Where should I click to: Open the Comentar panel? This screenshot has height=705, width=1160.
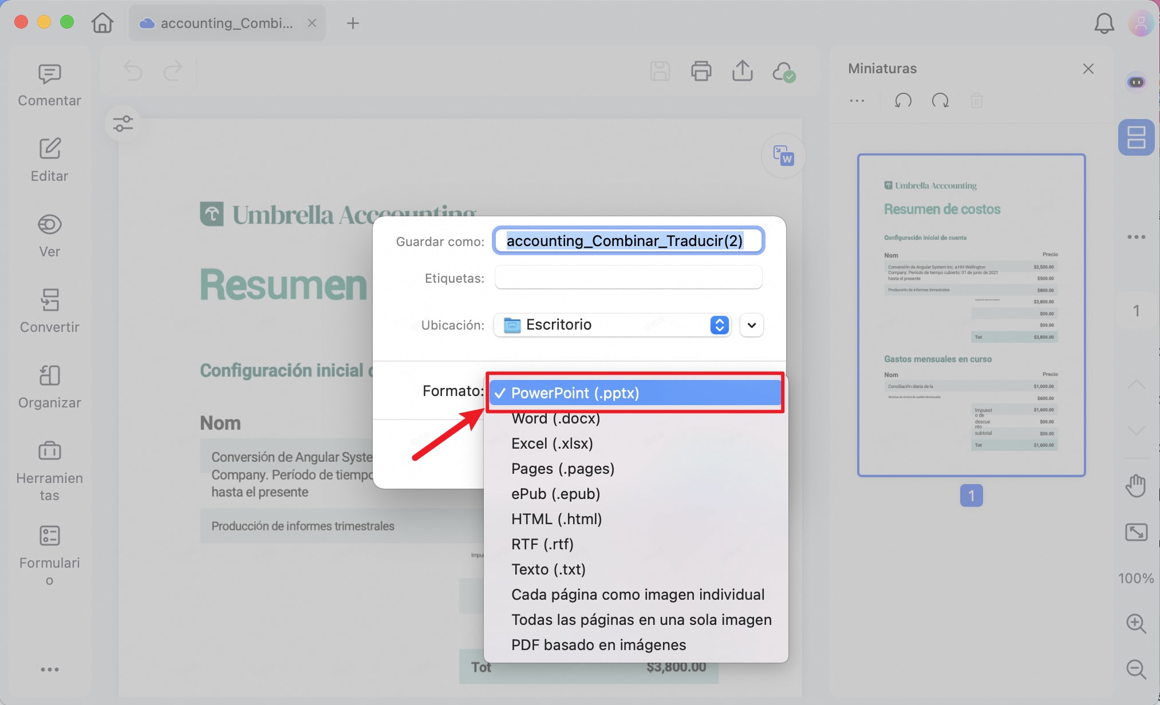(49, 84)
